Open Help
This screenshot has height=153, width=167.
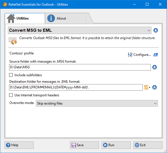(x=19, y=145)
